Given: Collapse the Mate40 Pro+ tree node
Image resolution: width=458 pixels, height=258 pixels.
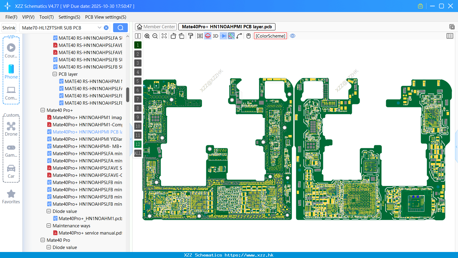Looking at the screenshot, I should [43, 110].
